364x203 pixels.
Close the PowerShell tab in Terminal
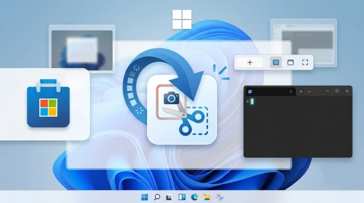click(291, 91)
